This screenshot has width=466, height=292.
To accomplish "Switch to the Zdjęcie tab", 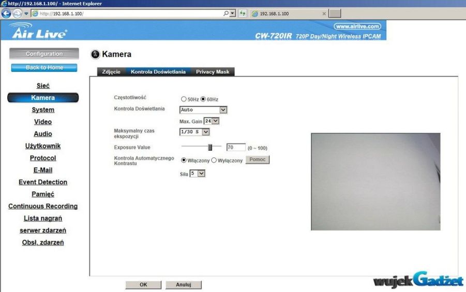I will pyautogui.click(x=111, y=72).
